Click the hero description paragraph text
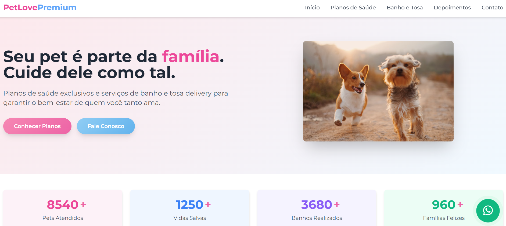 [x=116, y=98]
